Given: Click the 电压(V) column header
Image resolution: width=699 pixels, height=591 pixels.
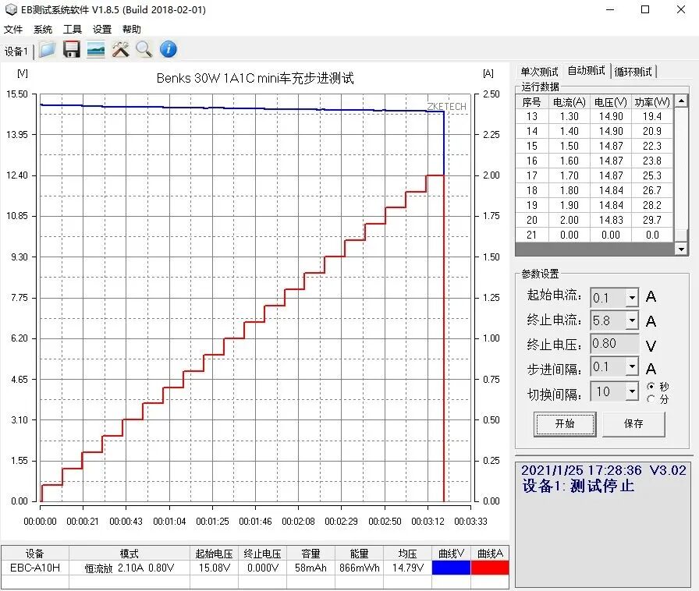Looking at the screenshot, I should 611,102.
